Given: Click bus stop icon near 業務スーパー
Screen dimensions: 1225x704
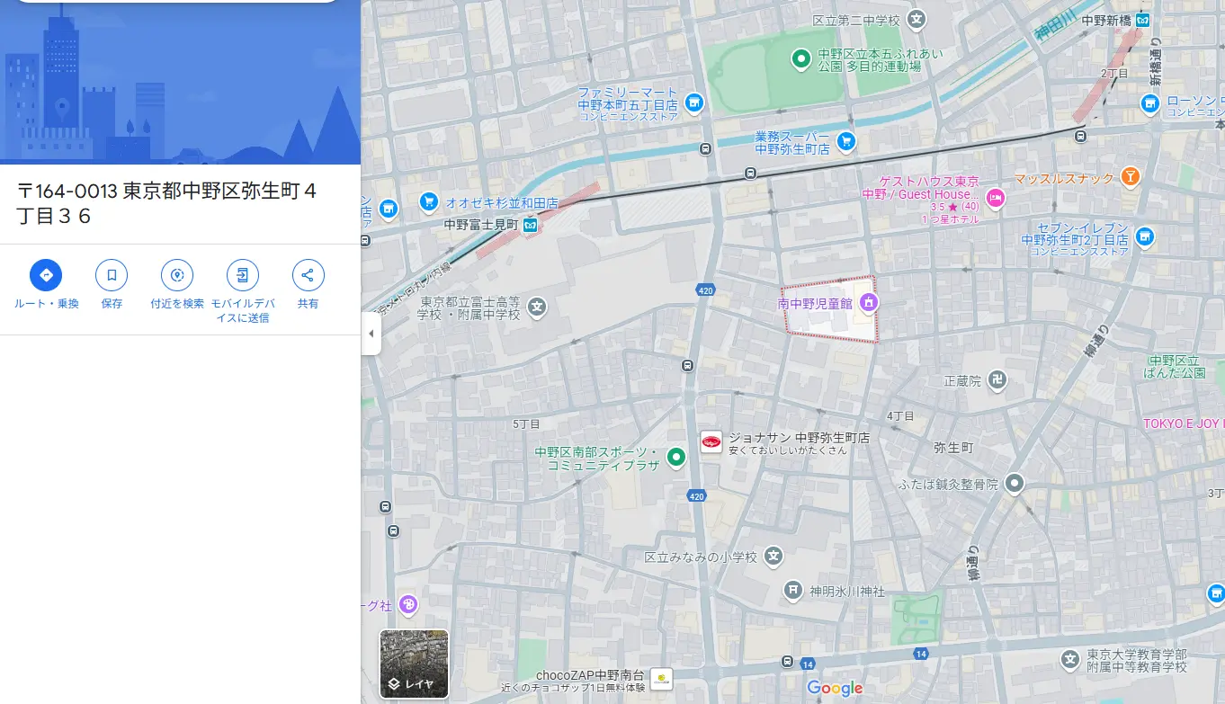Looking at the screenshot, I should coord(751,173).
